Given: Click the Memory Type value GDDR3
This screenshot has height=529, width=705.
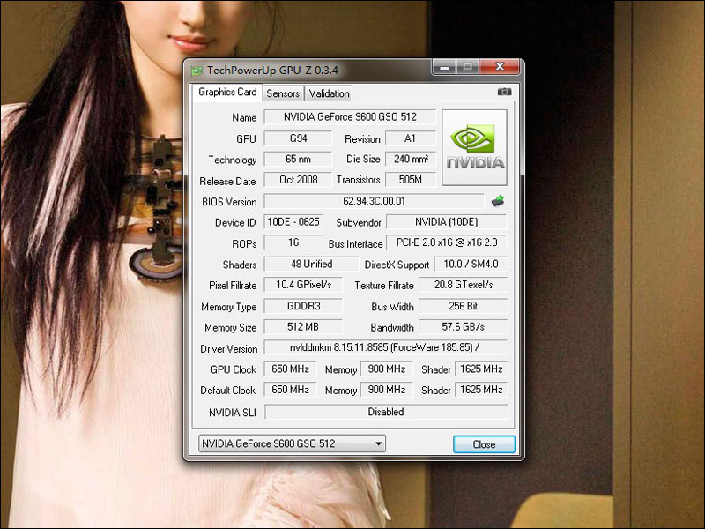Looking at the screenshot, I should [x=303, y=306].
